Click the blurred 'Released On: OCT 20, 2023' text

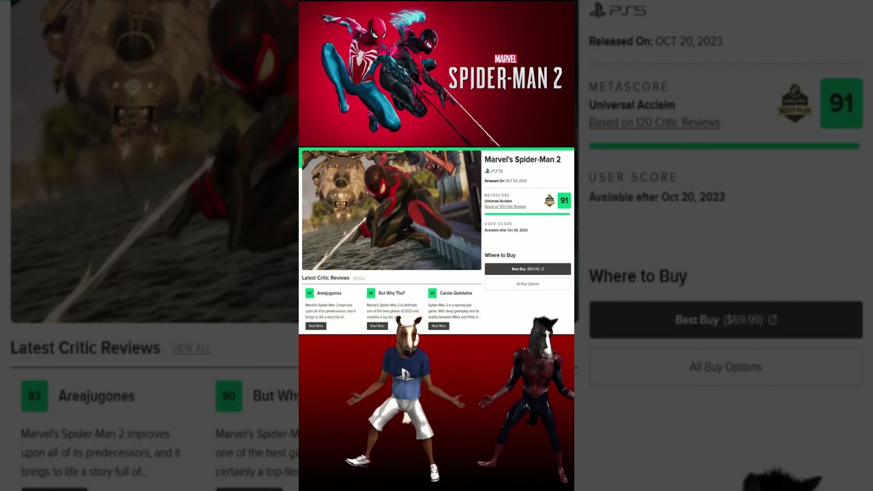[655, 42]
